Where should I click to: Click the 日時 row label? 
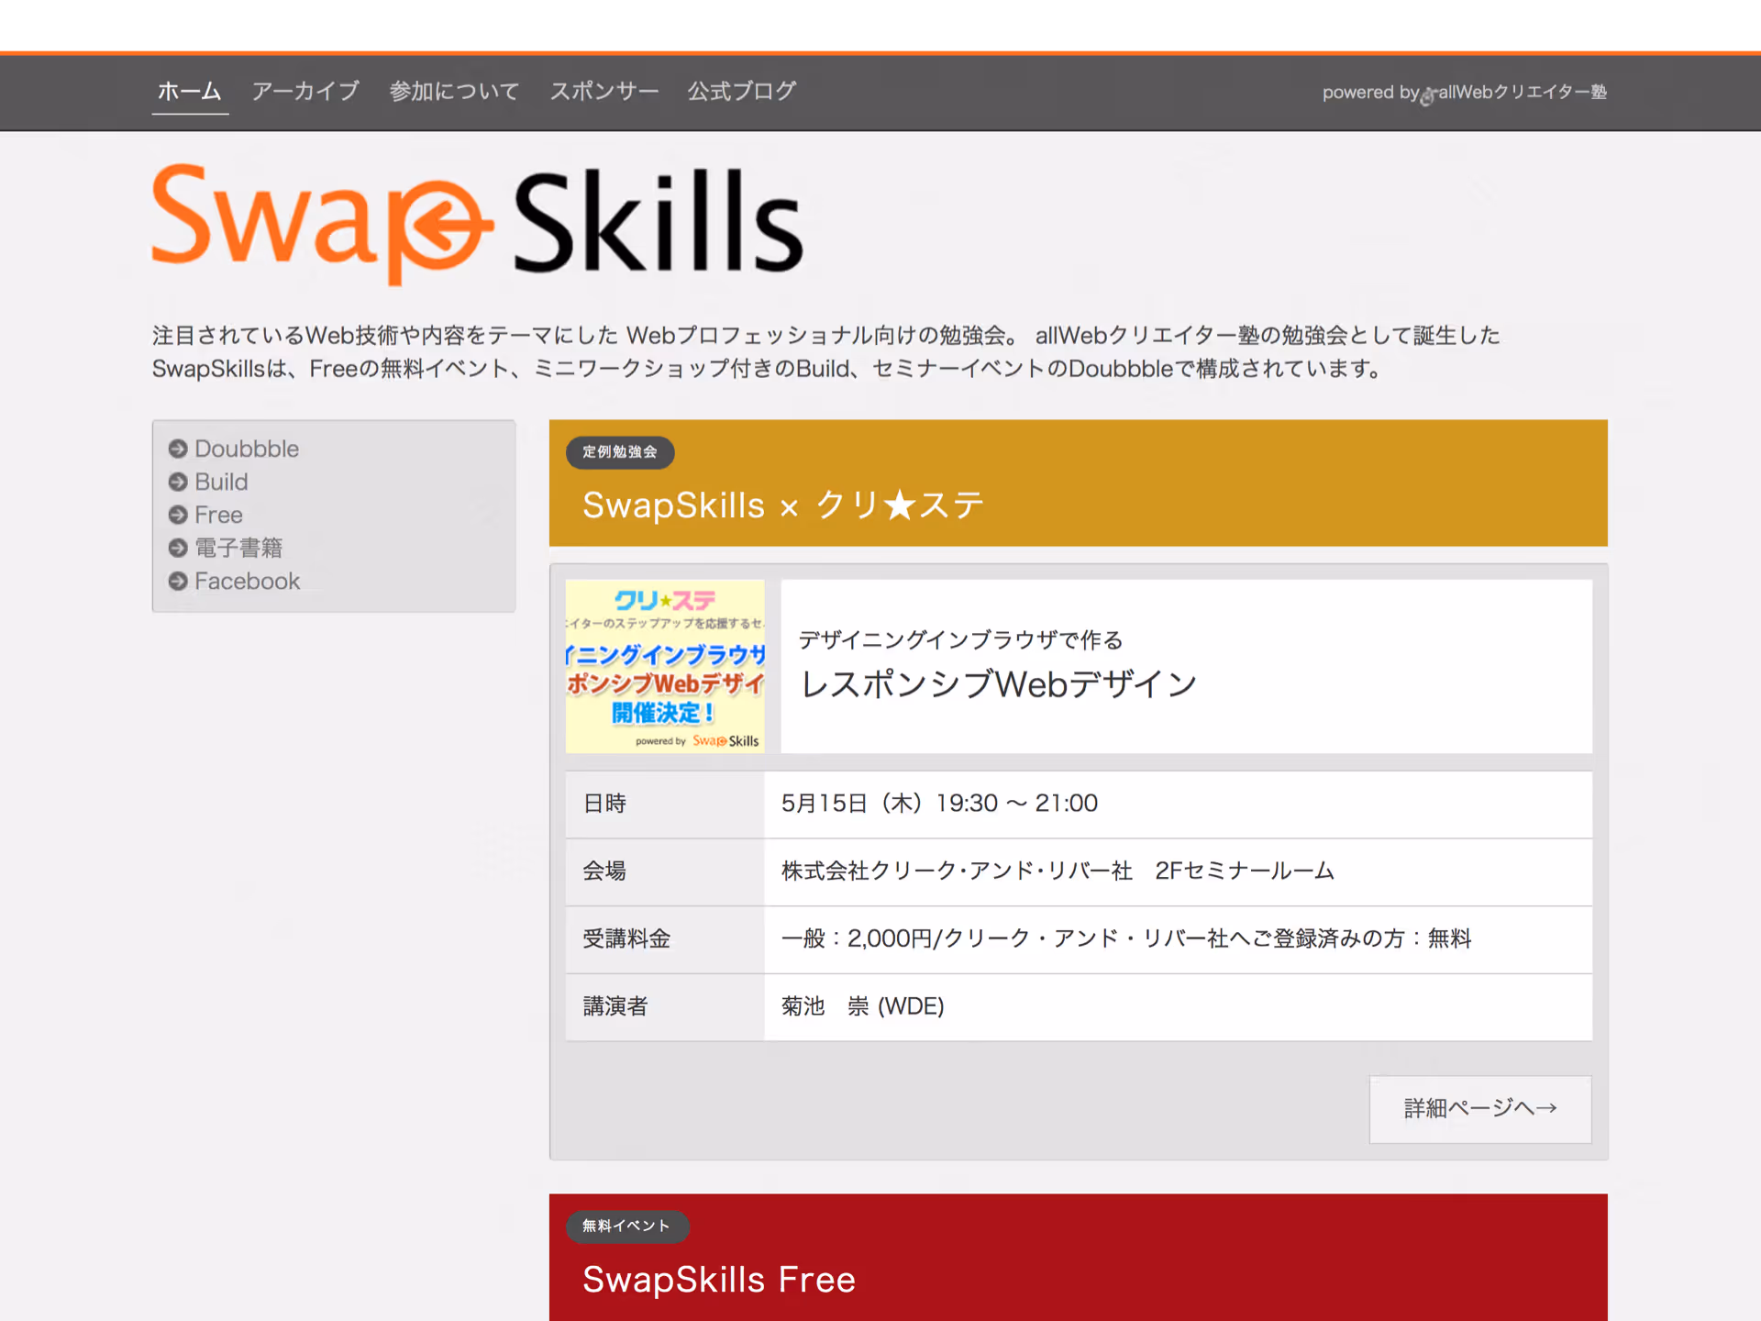[x=604, y=804]
